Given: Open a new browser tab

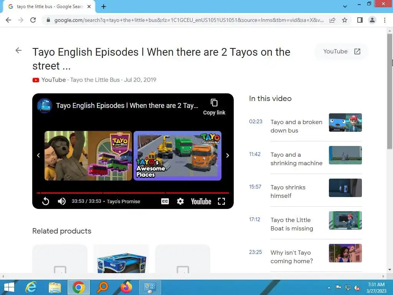Looking at the screenshot, I should (x=104, y=7).
